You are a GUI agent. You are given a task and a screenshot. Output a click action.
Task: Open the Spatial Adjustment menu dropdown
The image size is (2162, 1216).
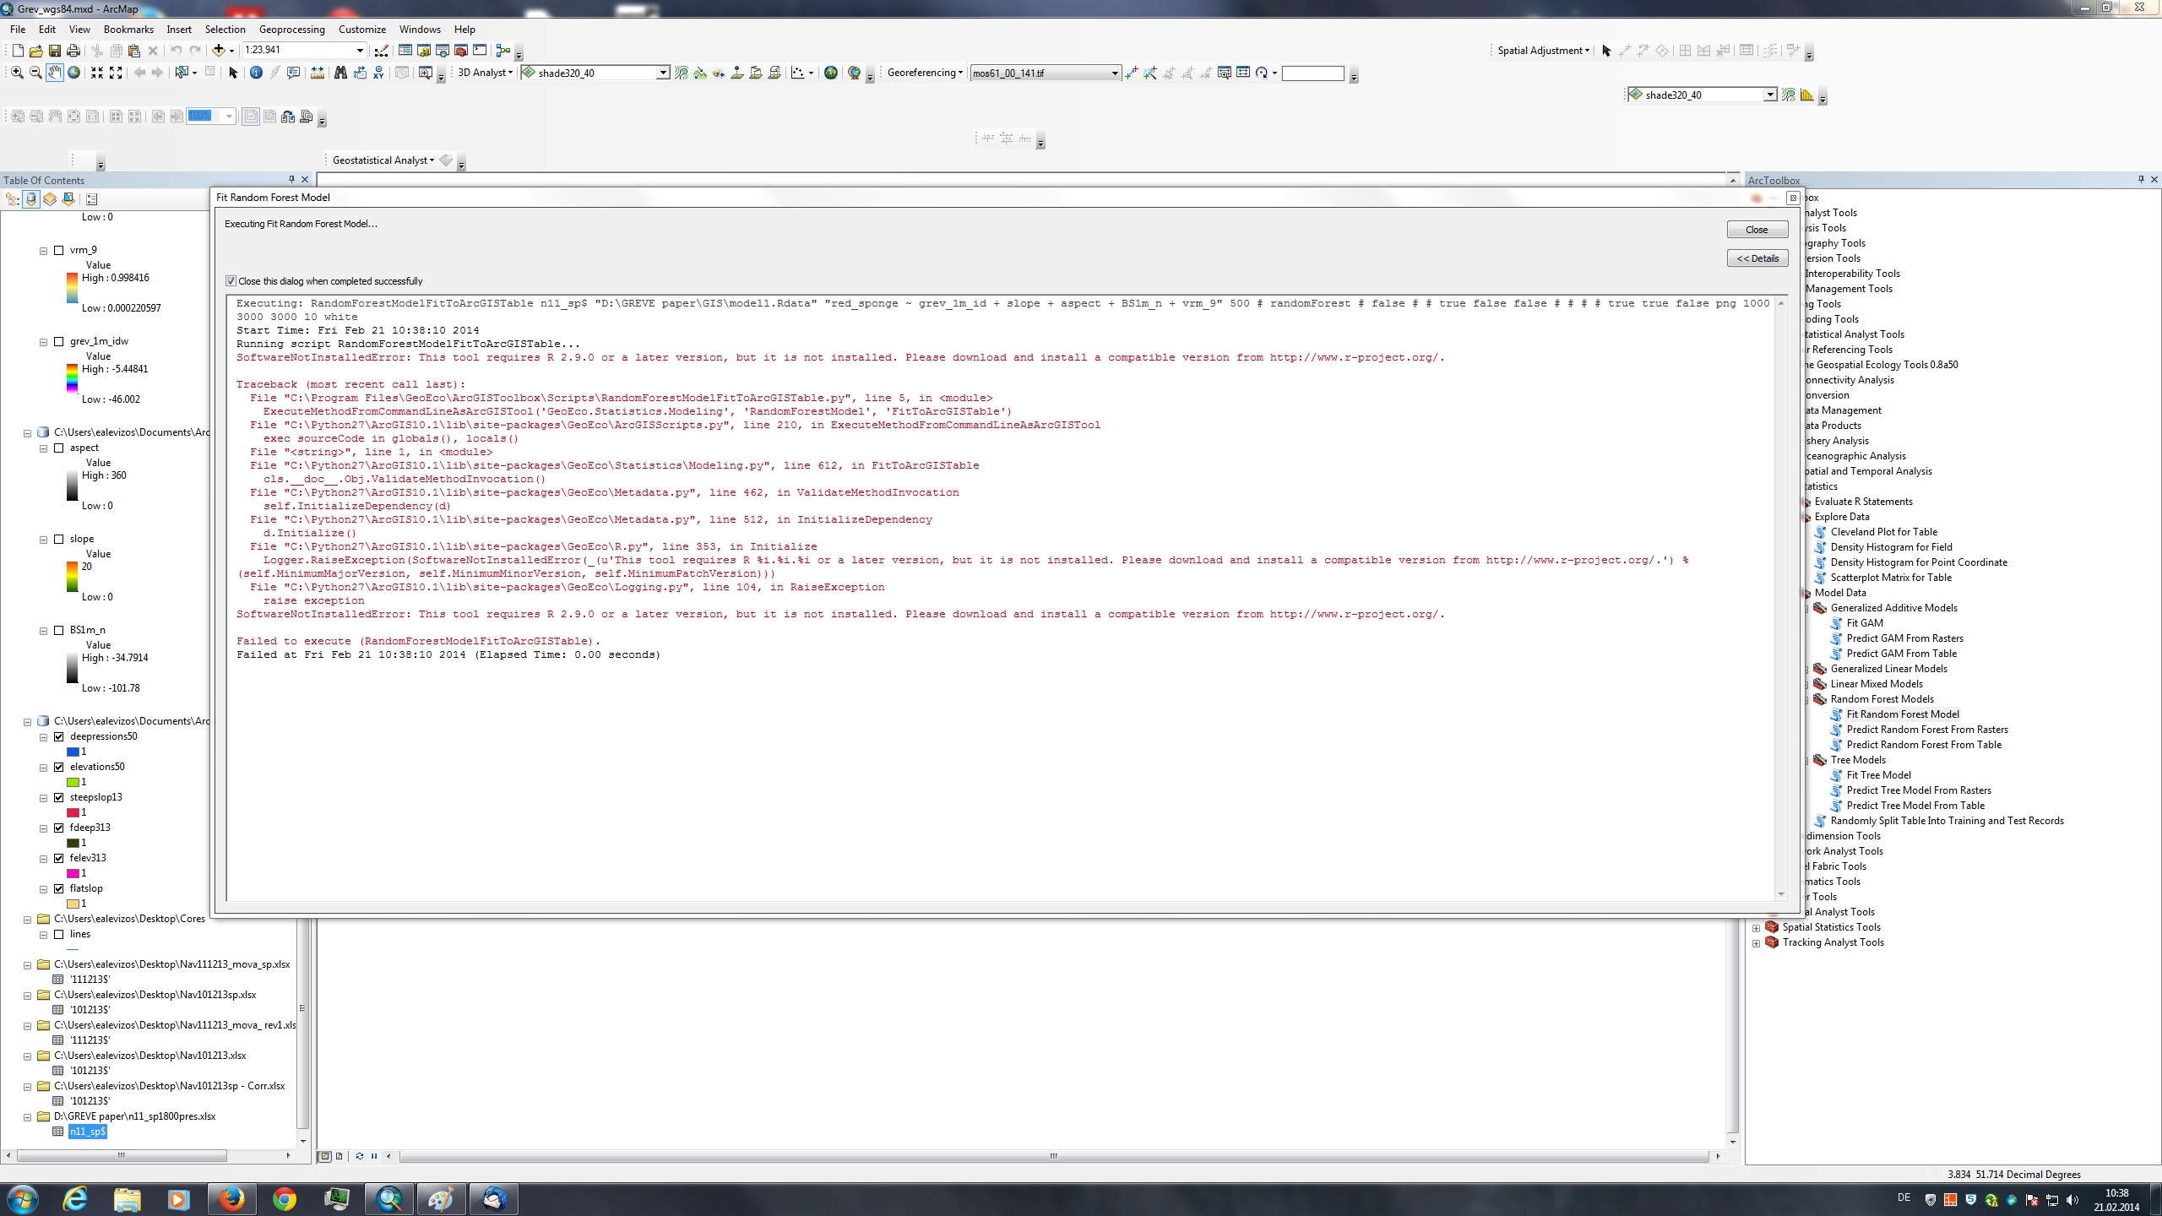(1543, 51)
